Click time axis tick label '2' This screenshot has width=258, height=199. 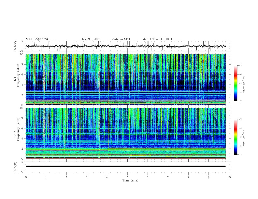66,177
